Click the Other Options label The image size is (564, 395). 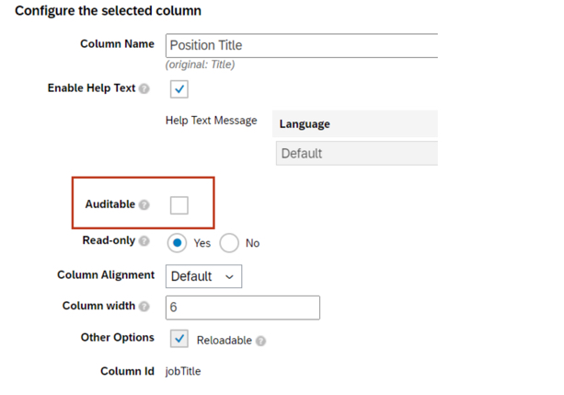tap(118, 338)
